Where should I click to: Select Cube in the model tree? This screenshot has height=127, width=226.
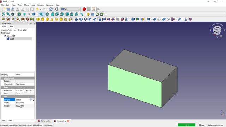[x=12, y=39]
